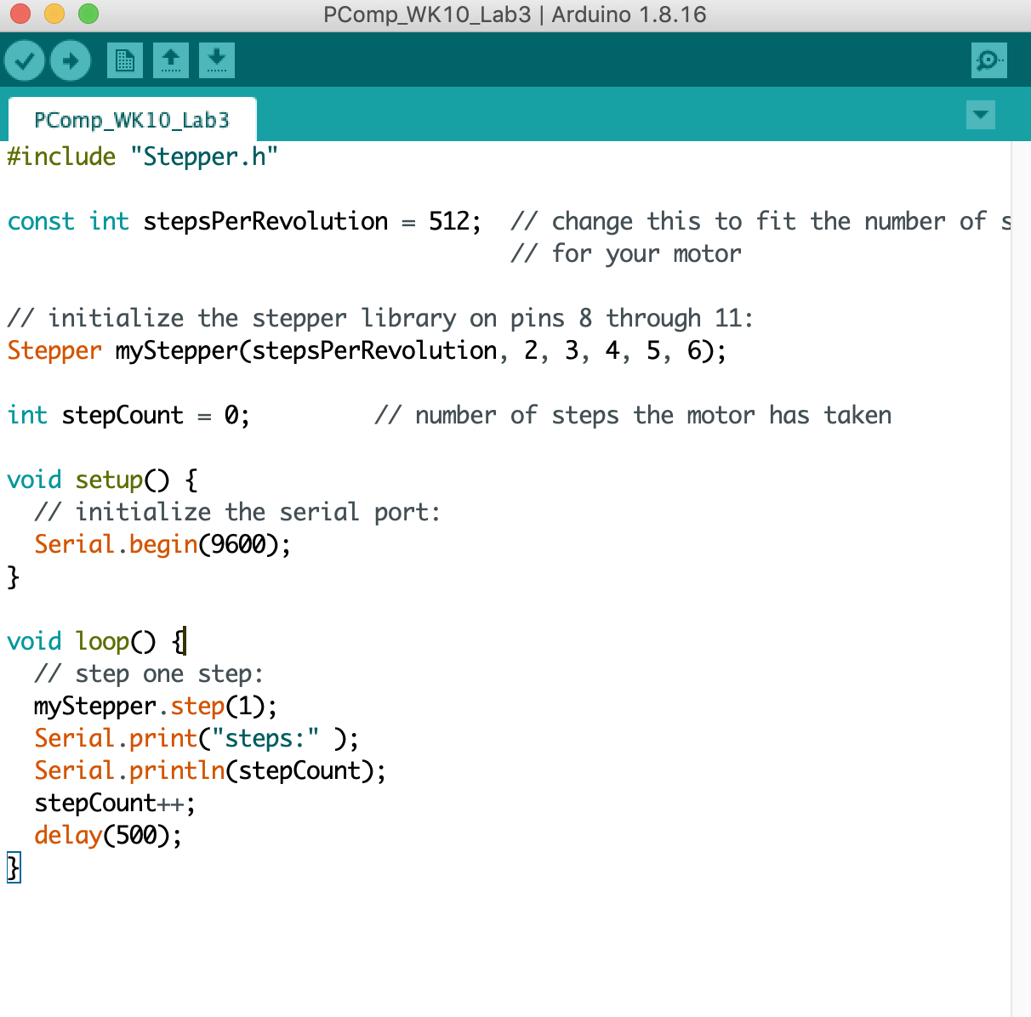Open the Serial Monitor magnifier icon
Viewport: 1031px width, 1017px height.
(988, 60)
